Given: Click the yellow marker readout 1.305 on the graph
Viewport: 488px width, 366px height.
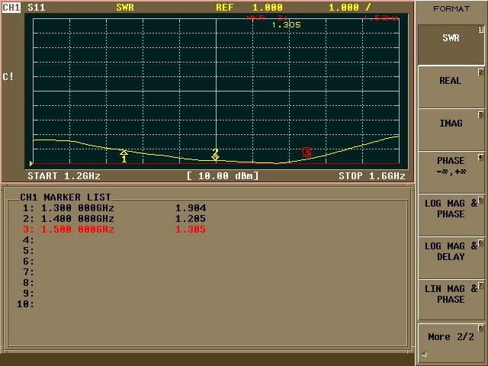Looking at the screenshot, I should tap(287, 25).
